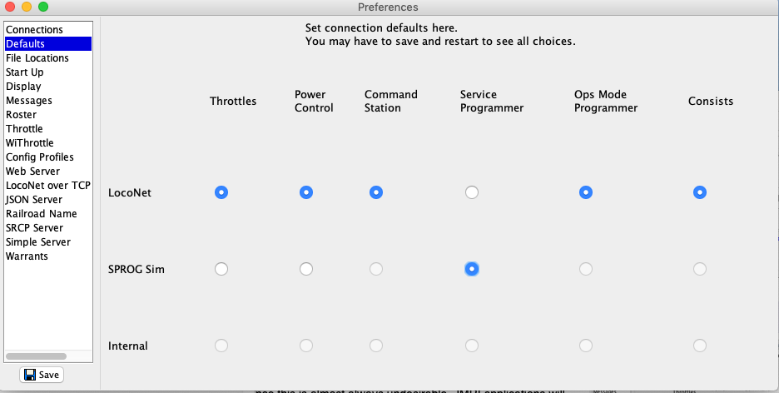Select SPROG Sim for Power Control
Screen dimensions: 779x393
306,269
